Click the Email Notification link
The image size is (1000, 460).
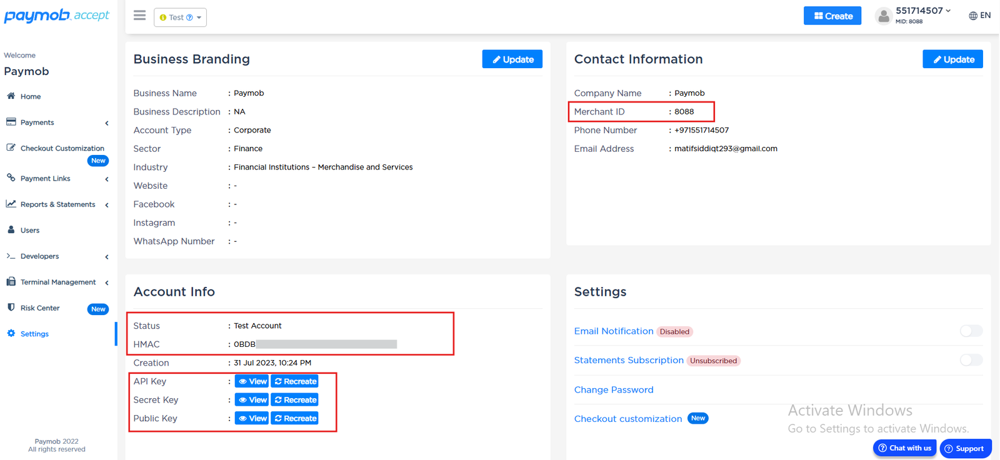(614, 331)
